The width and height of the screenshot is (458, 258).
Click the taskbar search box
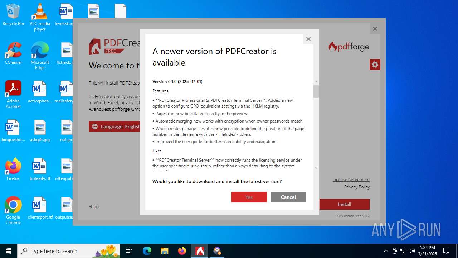tap(69, 251)
